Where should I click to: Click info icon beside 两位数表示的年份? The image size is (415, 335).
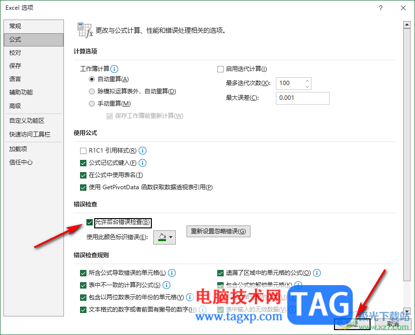pyautogui.click(x=190, y=297)
